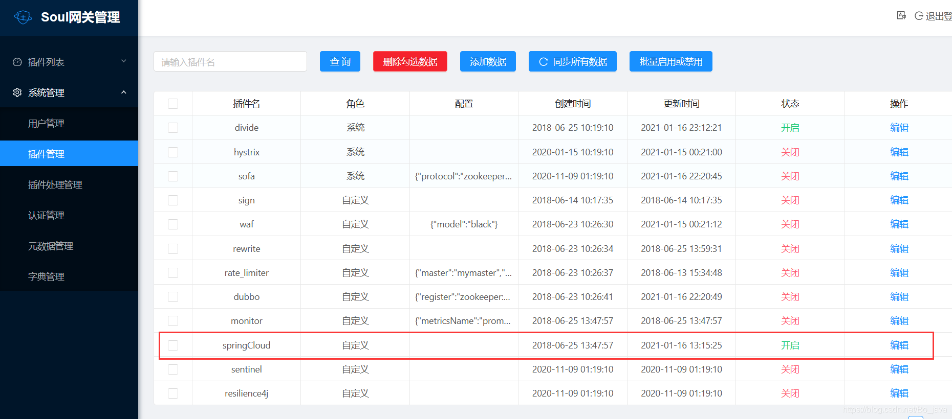Click the 2021-01-16 23:12:21 update time cell
Viewport: 952px width, 419px height.
[x=681, y=128]
